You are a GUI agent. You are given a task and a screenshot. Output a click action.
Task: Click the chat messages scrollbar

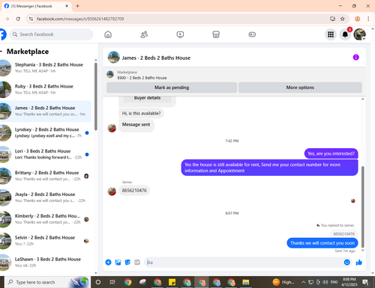point(363,207)
